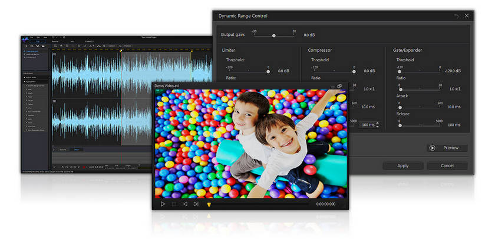The image size is (495, 239).
Task: Click the undock icon on Demo Video window
Action: click(340, 86)
